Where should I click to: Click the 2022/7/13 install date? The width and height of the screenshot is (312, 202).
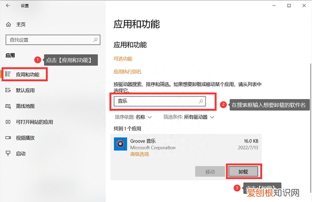coord(248,148)
